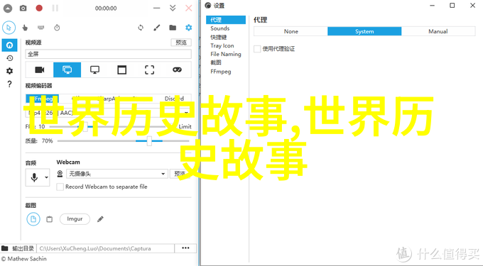Expand the microphone dropdown arrow
The image size is (483, 266).
46,177
